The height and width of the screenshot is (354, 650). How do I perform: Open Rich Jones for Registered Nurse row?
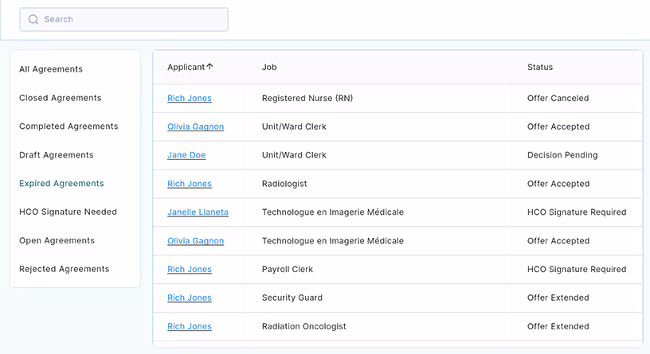tap(190, 98)
